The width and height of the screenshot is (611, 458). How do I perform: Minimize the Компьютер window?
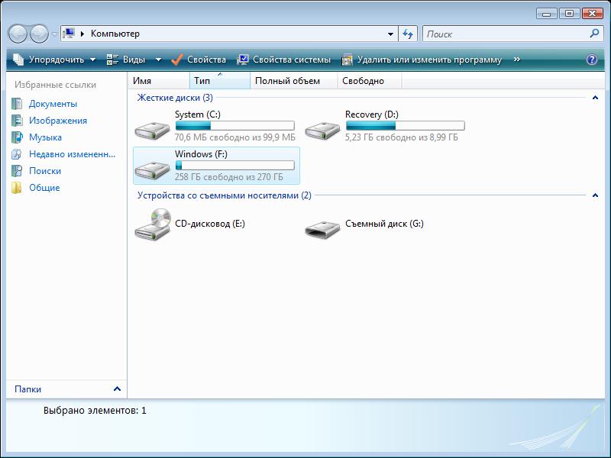point(546,14)
